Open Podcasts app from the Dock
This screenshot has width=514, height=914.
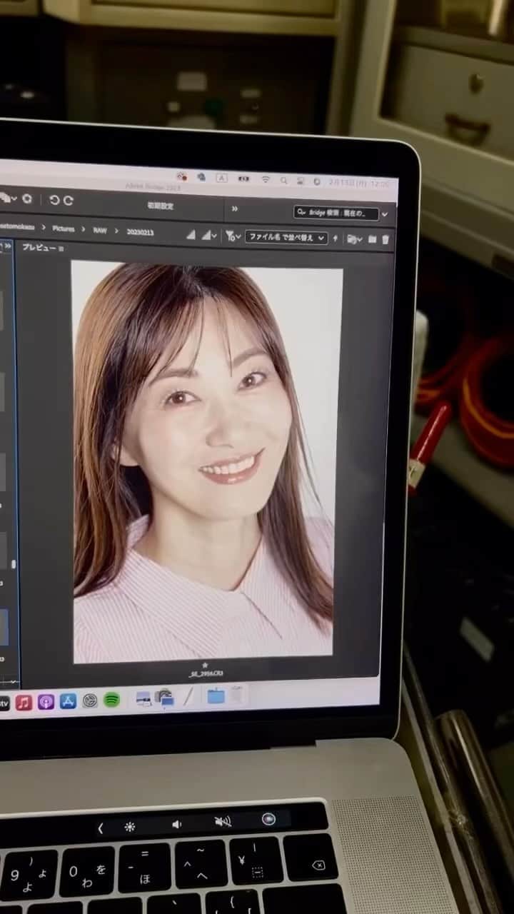(46, 702)
